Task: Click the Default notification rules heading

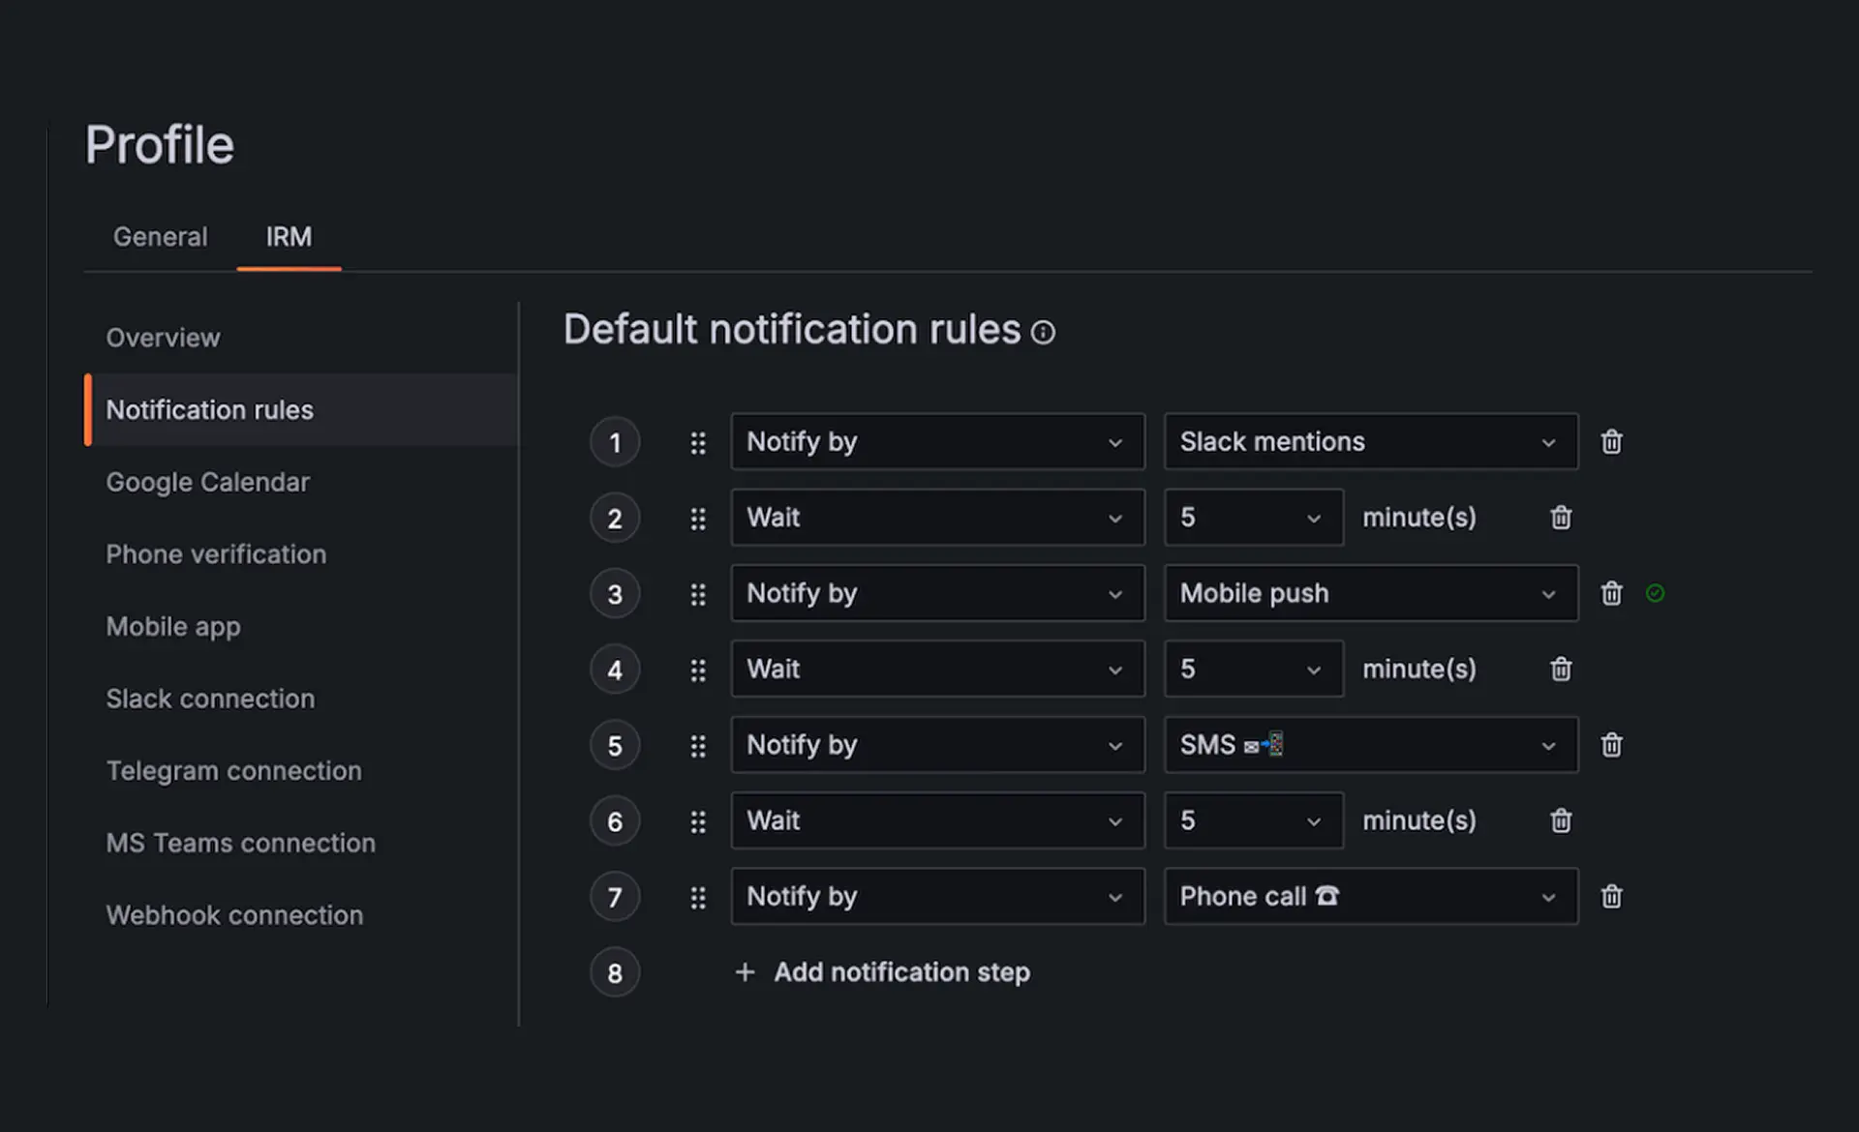Action: coord(792,330)
